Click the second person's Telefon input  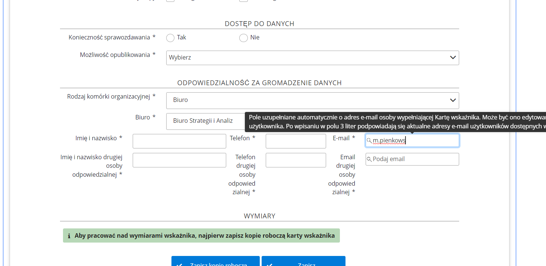[296, 160]
